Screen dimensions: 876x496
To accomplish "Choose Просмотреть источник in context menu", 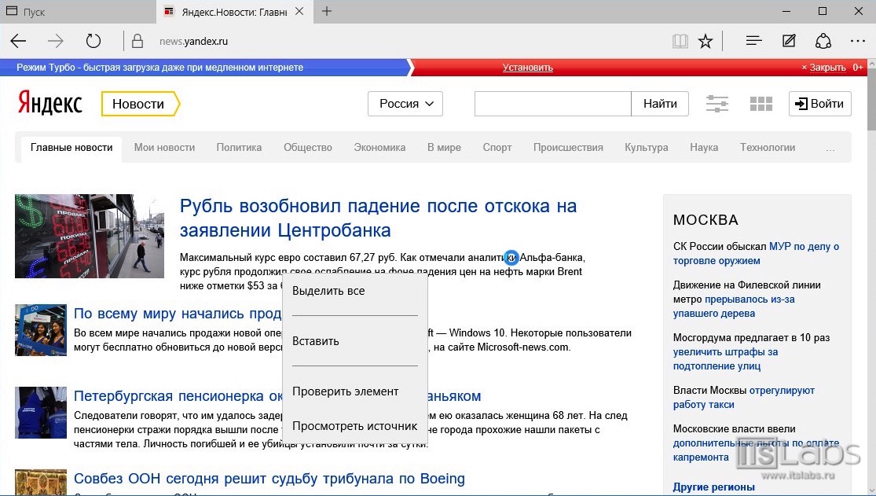I will [355, 426].
